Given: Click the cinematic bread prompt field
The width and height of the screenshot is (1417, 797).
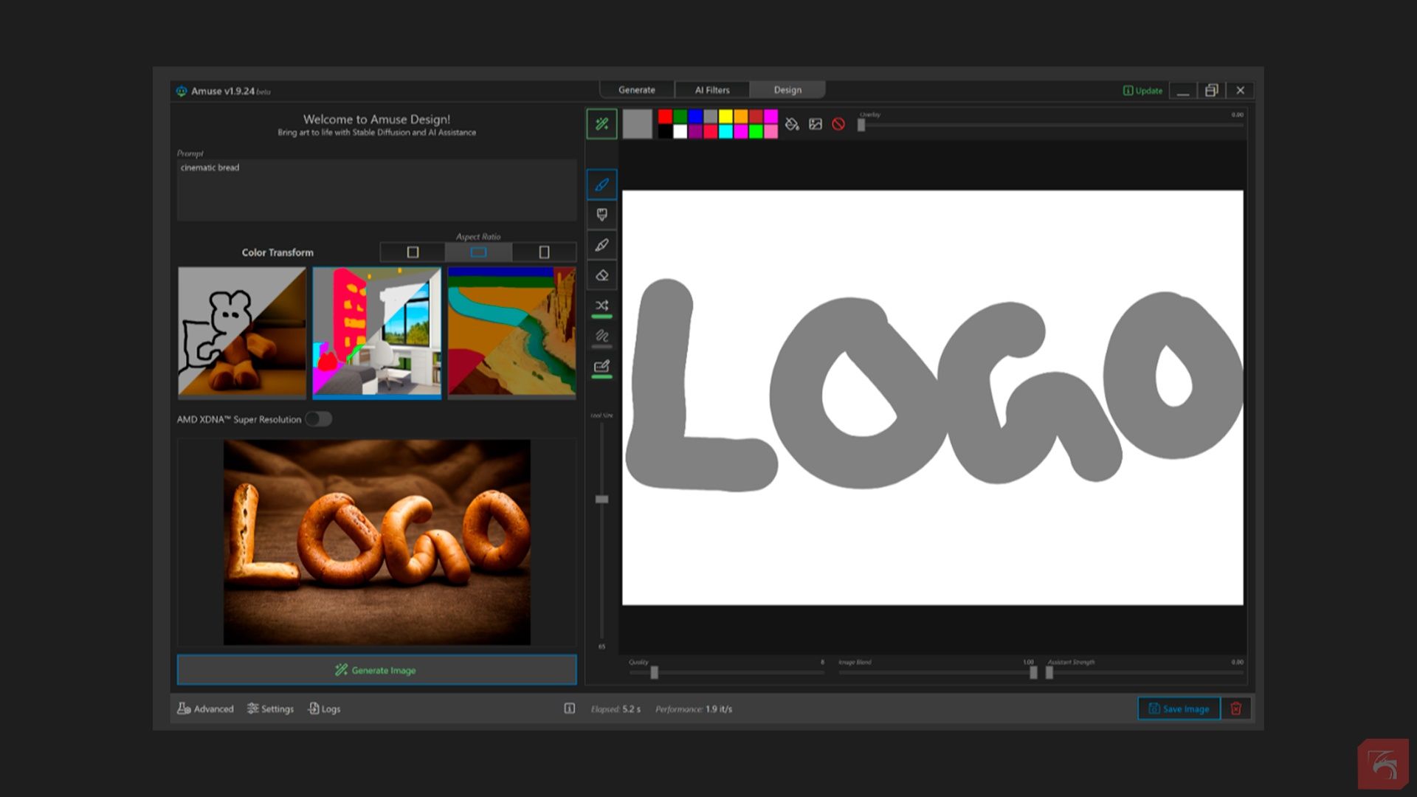Looking at the screenshot, I should coord(376,190).
